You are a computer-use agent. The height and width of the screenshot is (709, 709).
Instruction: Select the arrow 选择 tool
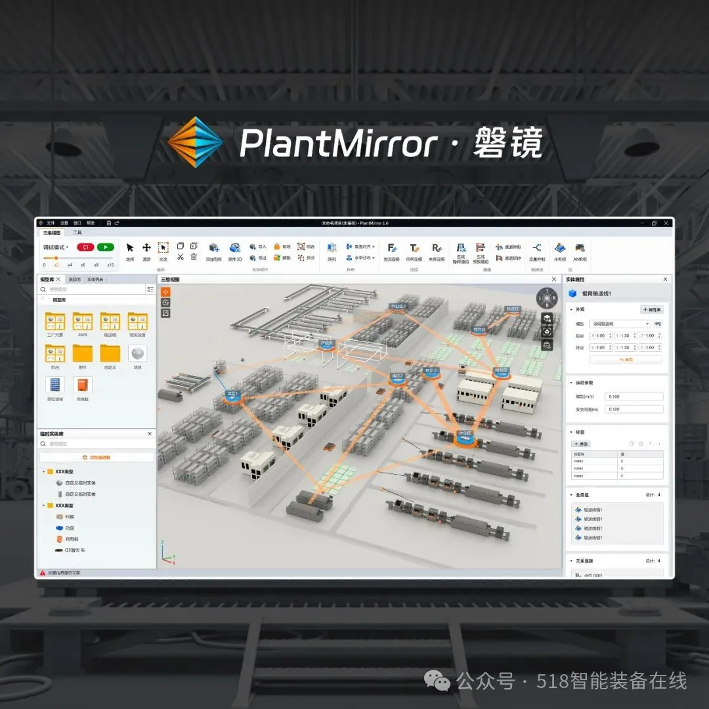pos(130,248)
